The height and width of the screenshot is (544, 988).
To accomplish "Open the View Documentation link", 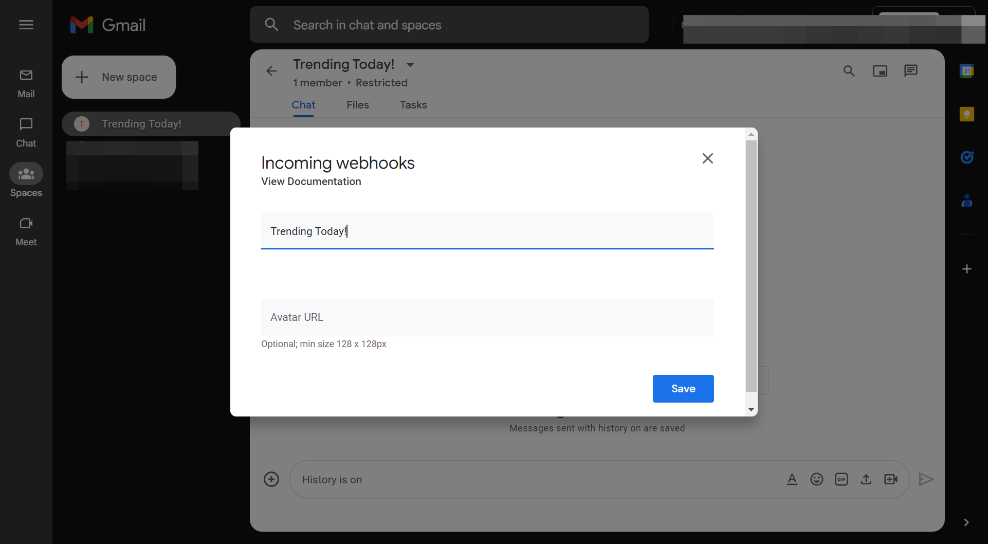I will (311, 182).
